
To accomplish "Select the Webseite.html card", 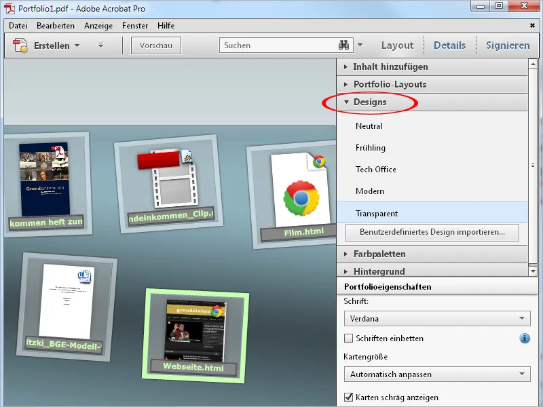I will pos(195,336).
